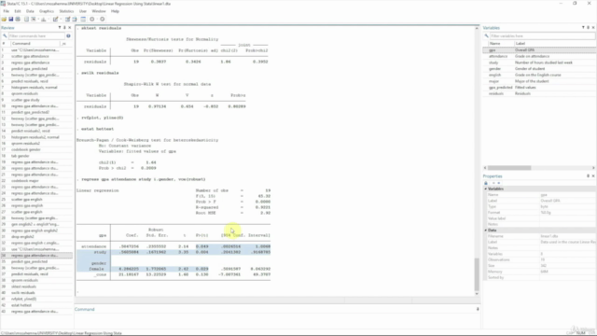
Task: Open the Data Browser icon
Action: (75, 19)
